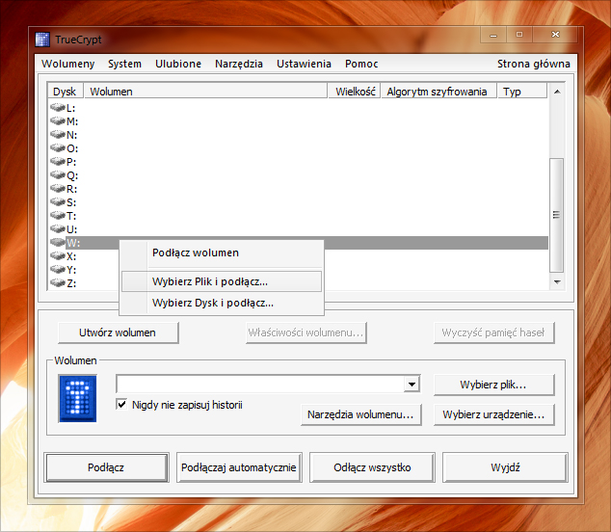The height and width of the screenshot is (532, 611).
Task: Choose Wybierz Dysk i podłącz... entry
Action: [222, 303]
